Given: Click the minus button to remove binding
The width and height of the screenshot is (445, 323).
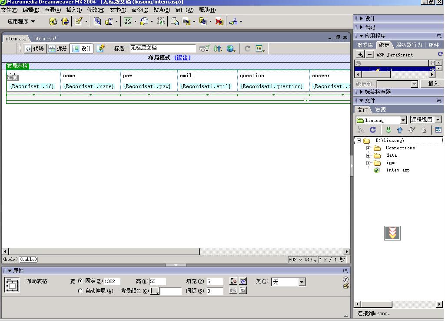Looking at the screenshot, I should (x=370, y=55).
